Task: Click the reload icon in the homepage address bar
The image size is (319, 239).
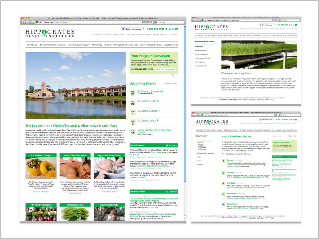Action: point(151,22)
